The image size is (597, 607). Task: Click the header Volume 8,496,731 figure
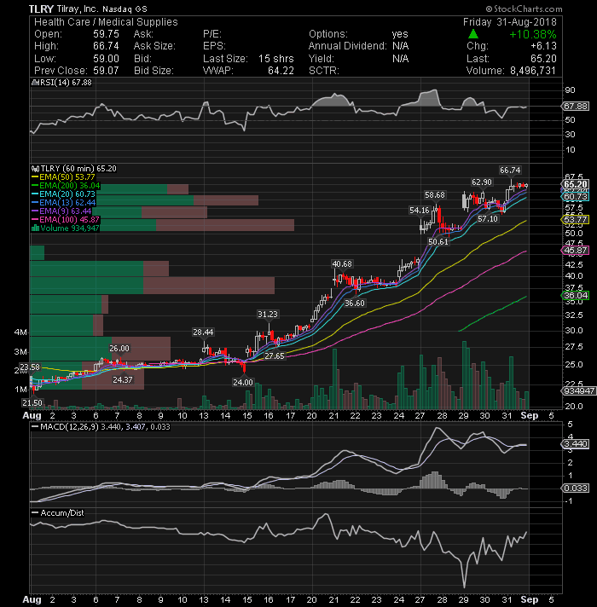(x=533, y=71)
